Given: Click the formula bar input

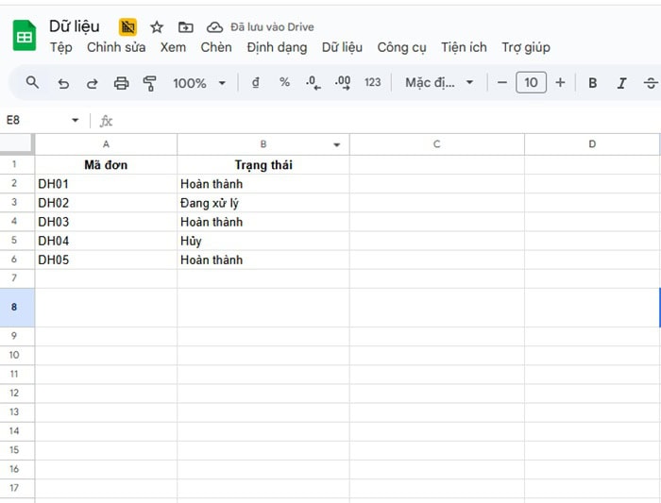Looking at the screenshot, I should pyautogui.click(x=388, y=121).
